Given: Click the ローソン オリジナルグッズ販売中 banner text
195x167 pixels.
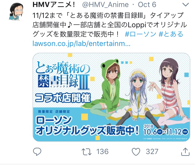Looking at the screenshot, I should (x=87, y=126).
